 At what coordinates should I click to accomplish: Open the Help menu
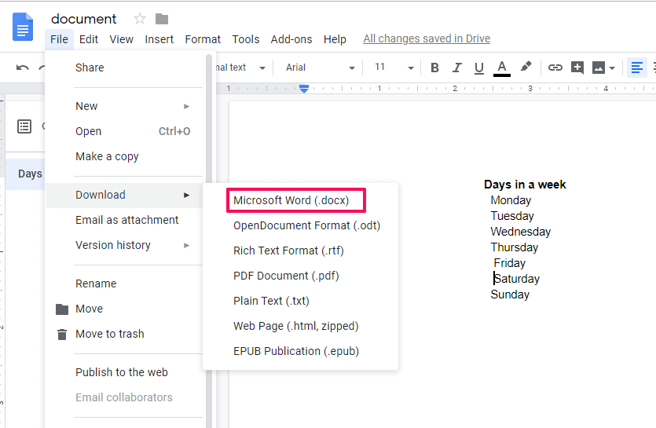[x=335, y=39]
